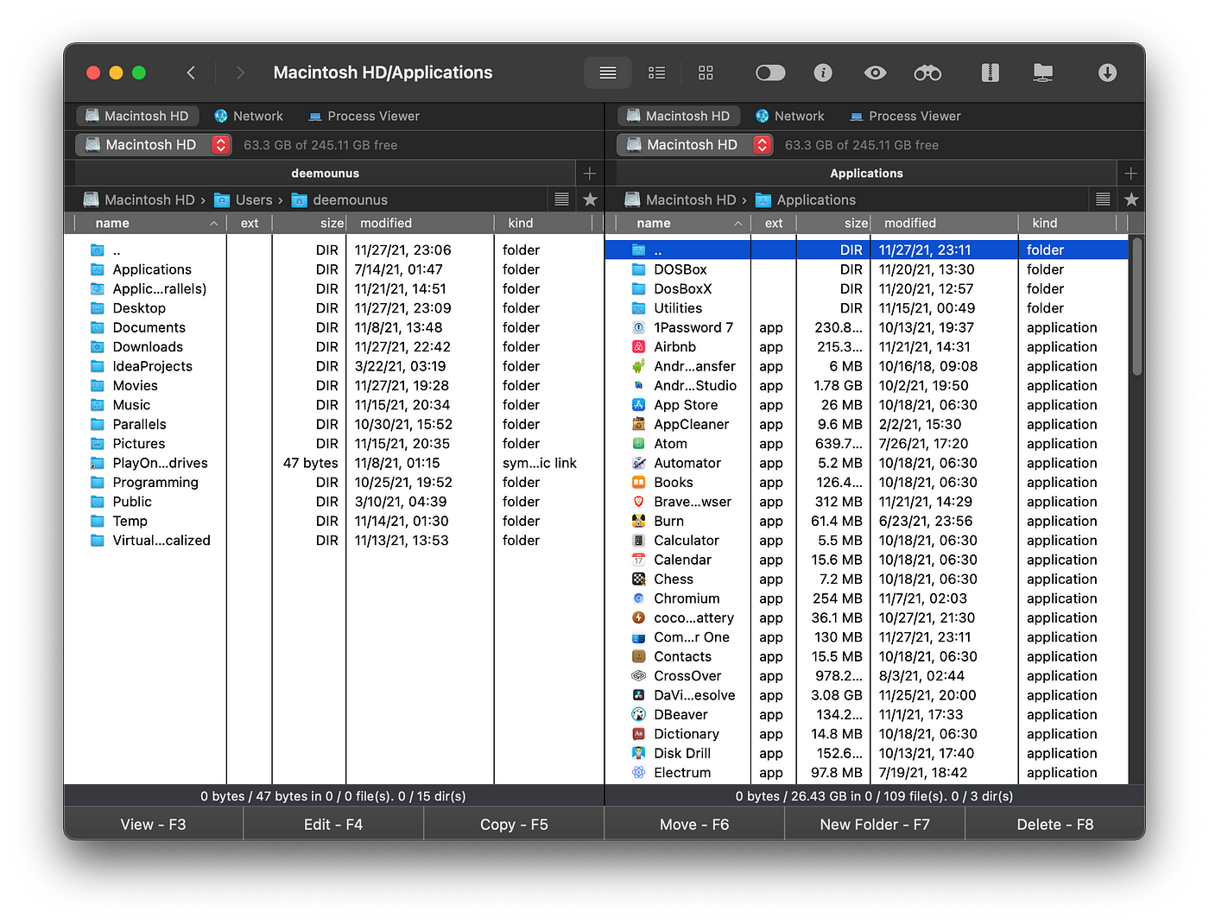1209x924 pixels.
Task: Select the Disk Drill row
Action: (866, 753)
